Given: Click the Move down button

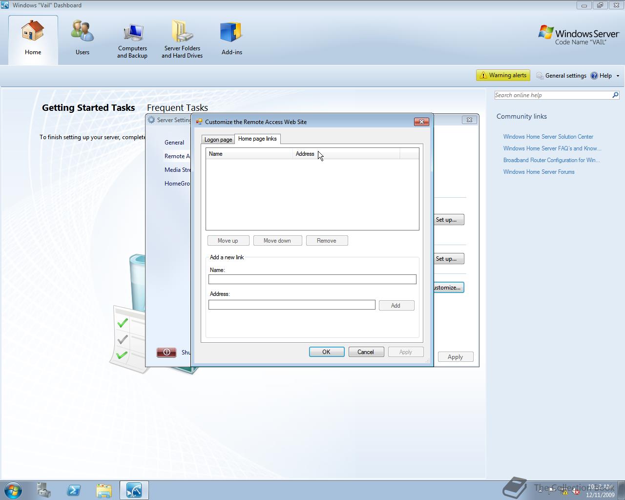Looking at the screenshot, I should coord(277,241).
